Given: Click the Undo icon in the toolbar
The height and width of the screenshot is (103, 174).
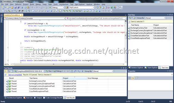Looking at the screenshot, I should pyautogui.click(x=32, y=8).
